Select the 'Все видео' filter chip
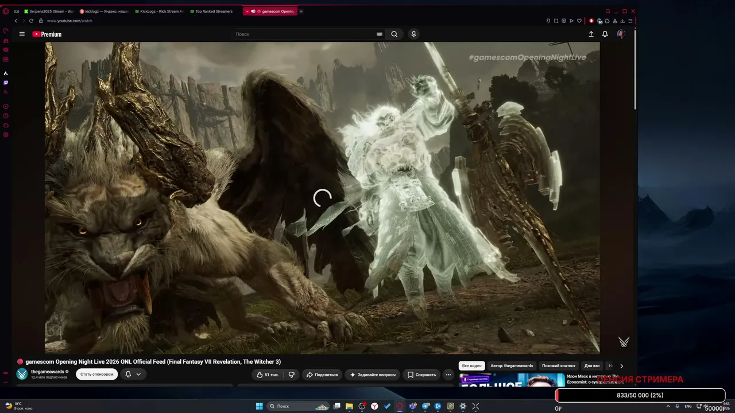Screen dimensions: 735x413 tap(472, 366)
